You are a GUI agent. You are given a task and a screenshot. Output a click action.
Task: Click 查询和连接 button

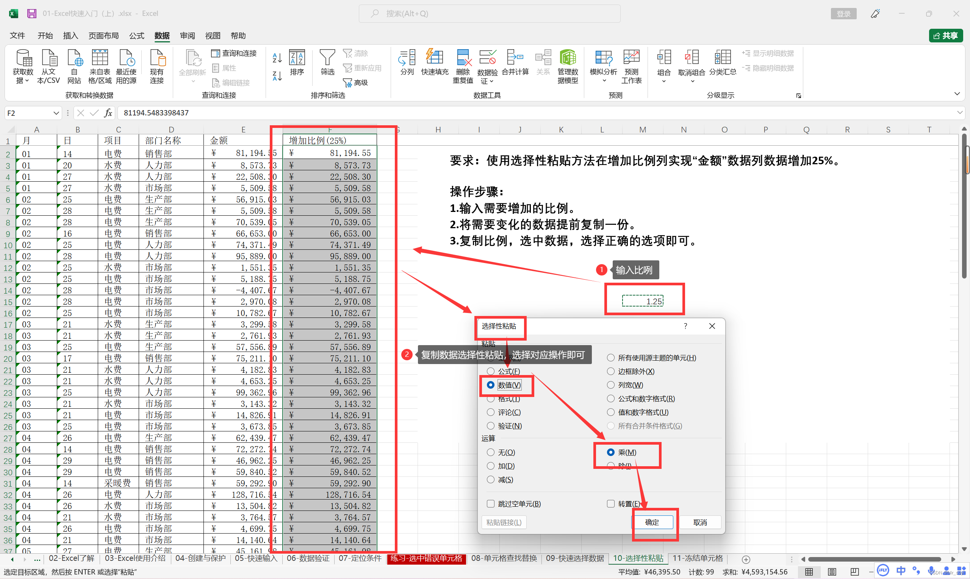click(234, 53)
